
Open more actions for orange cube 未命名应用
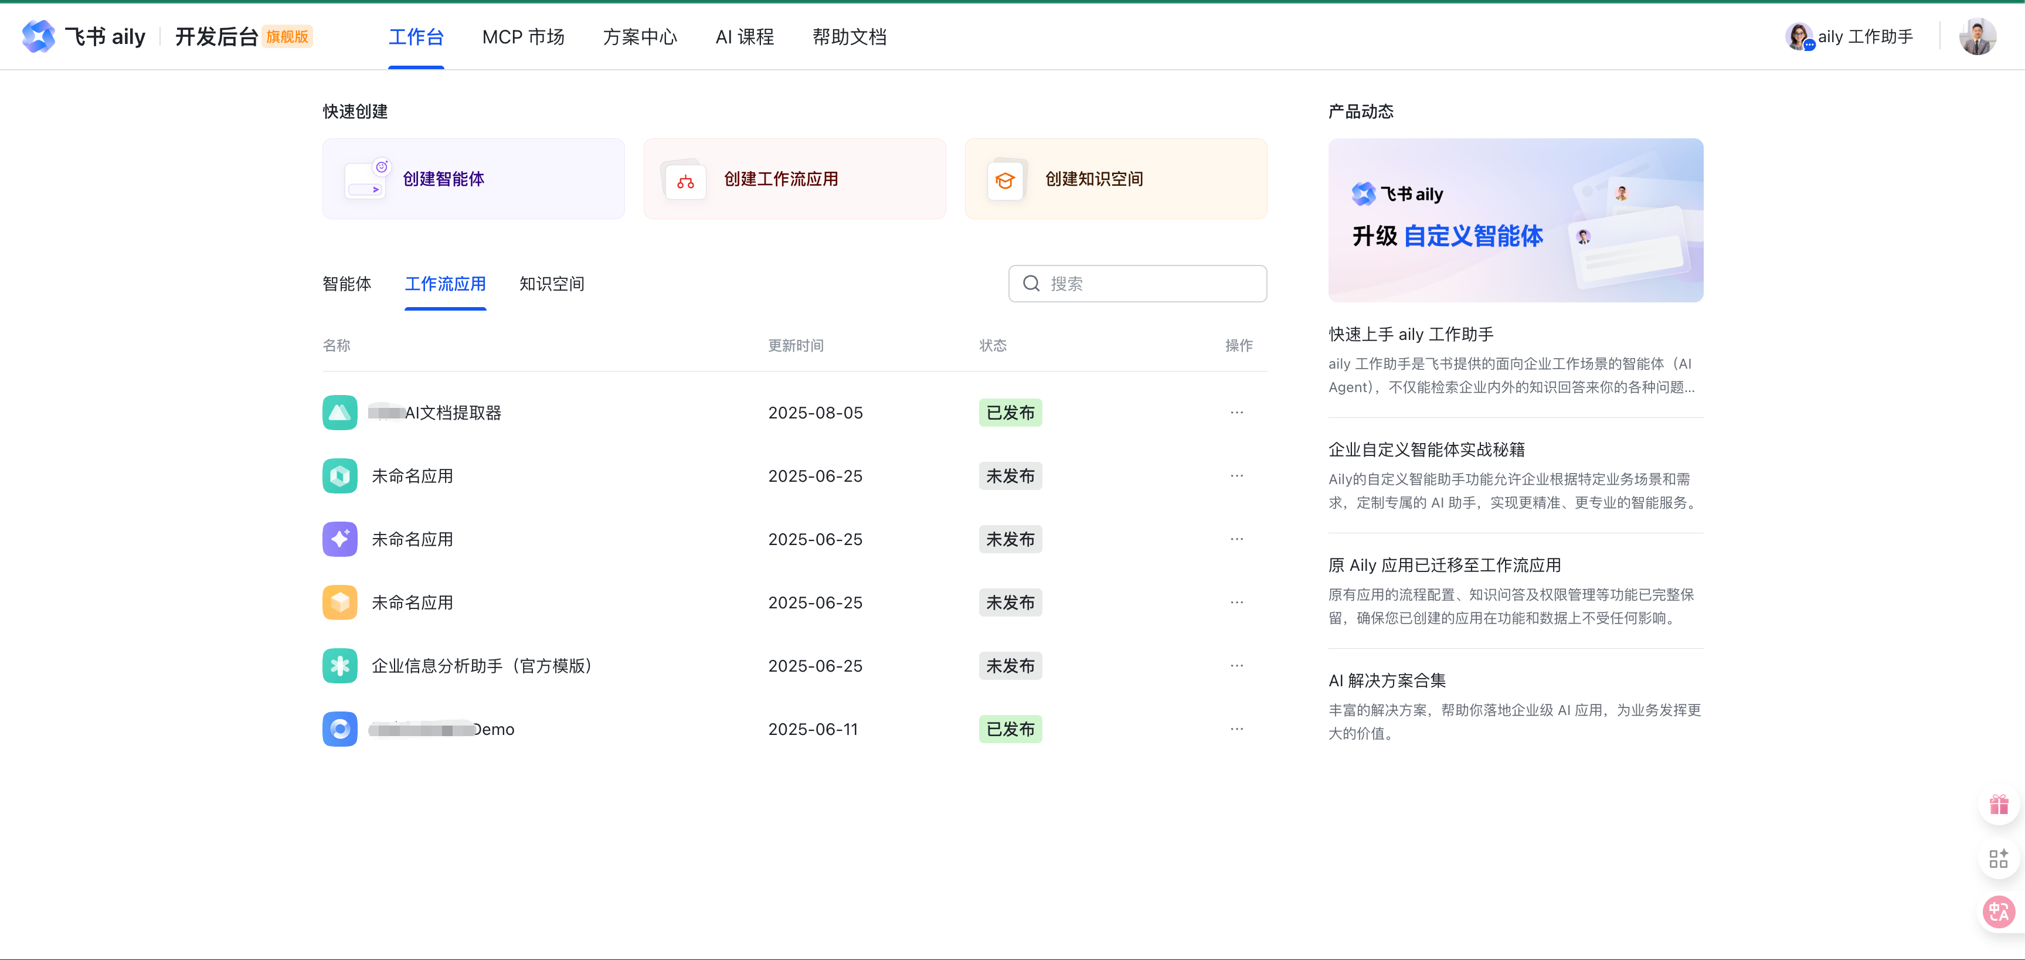1236,602
